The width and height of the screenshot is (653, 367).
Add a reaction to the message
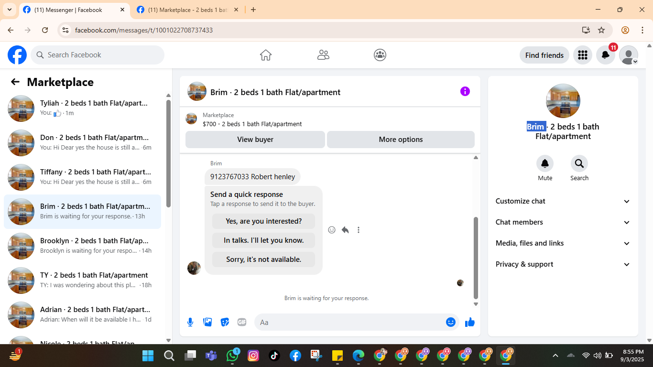click(332, 230)
